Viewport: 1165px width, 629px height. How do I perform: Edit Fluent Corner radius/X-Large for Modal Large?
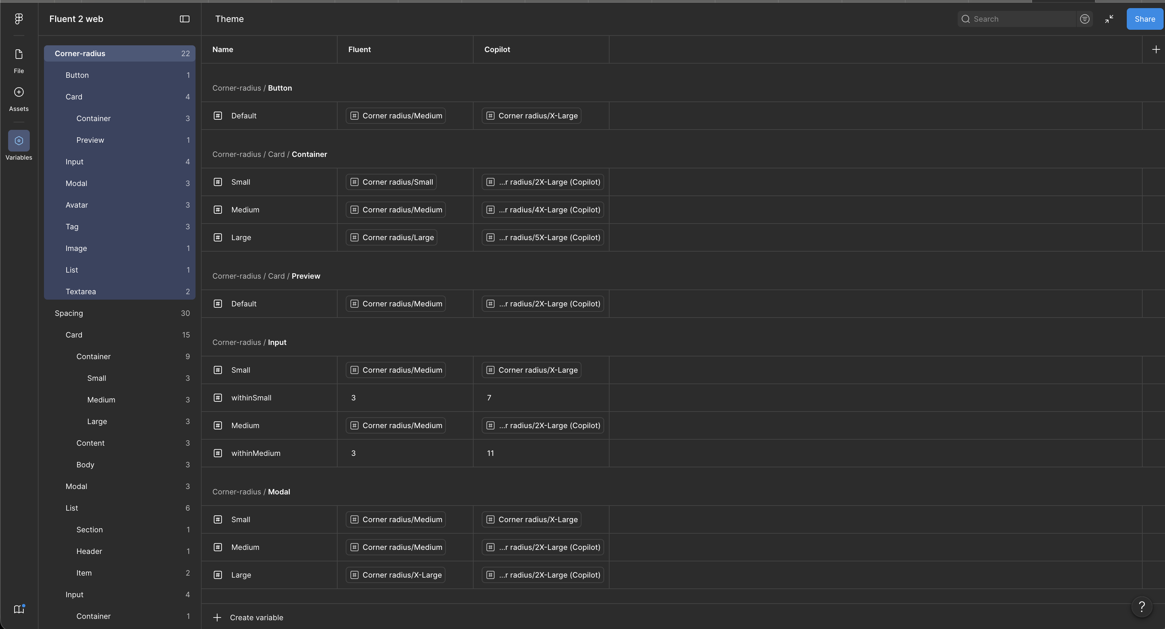396,575
